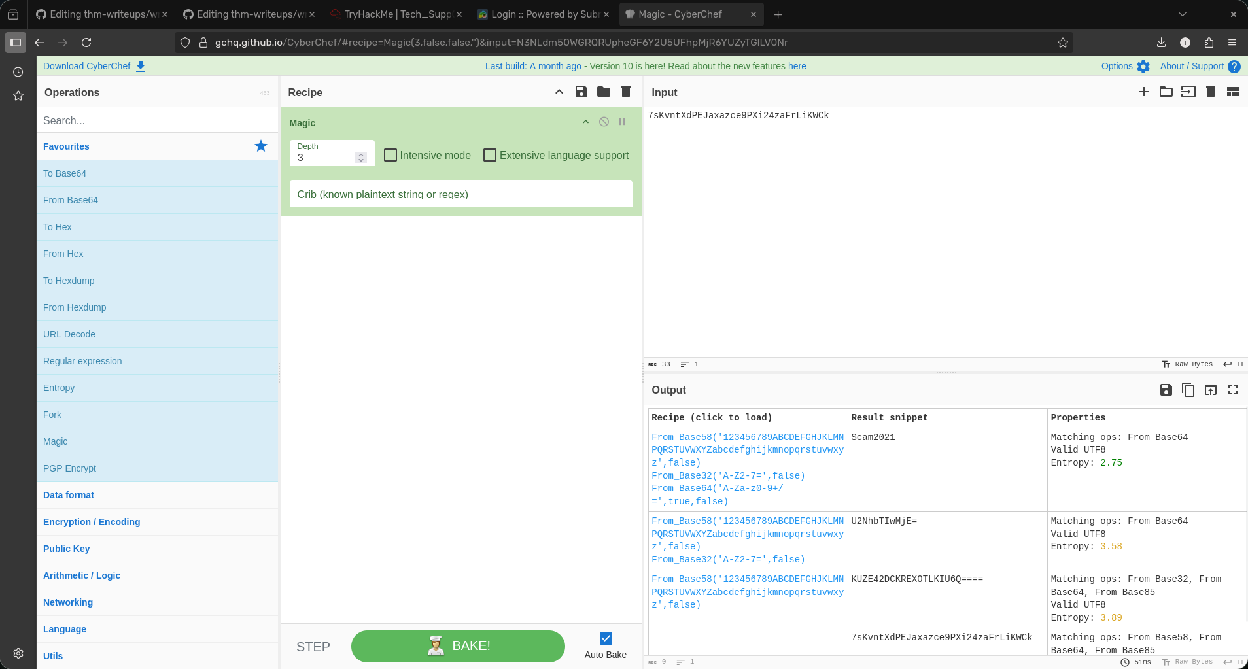Open About / Support help

(x=1200, y=66)
